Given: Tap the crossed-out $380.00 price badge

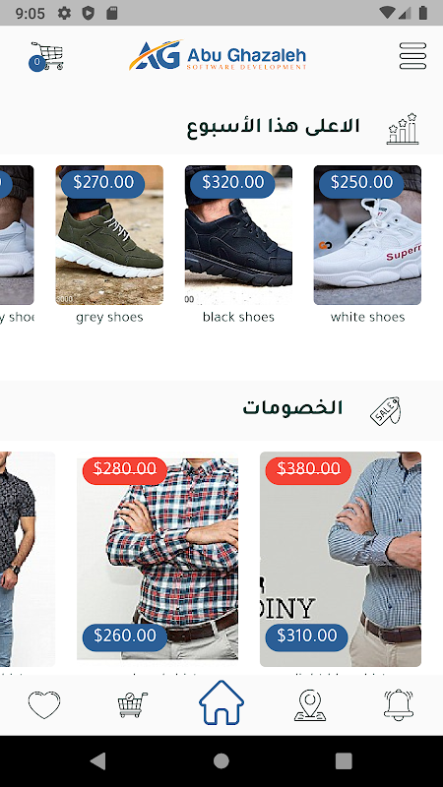Looking at the screenshot, I should 308,469.
